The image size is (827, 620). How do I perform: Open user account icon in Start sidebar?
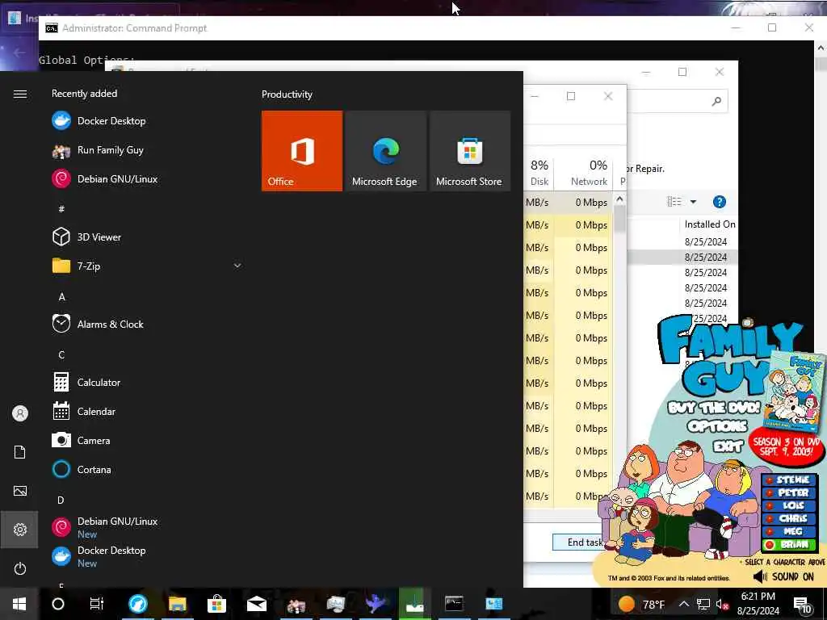point(20,413)
